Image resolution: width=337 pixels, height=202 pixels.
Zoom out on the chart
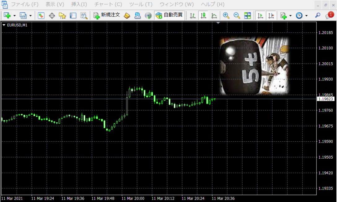tap(237, 15)
